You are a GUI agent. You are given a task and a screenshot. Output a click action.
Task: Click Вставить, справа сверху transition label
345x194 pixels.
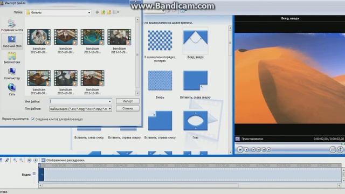(125, 137)
